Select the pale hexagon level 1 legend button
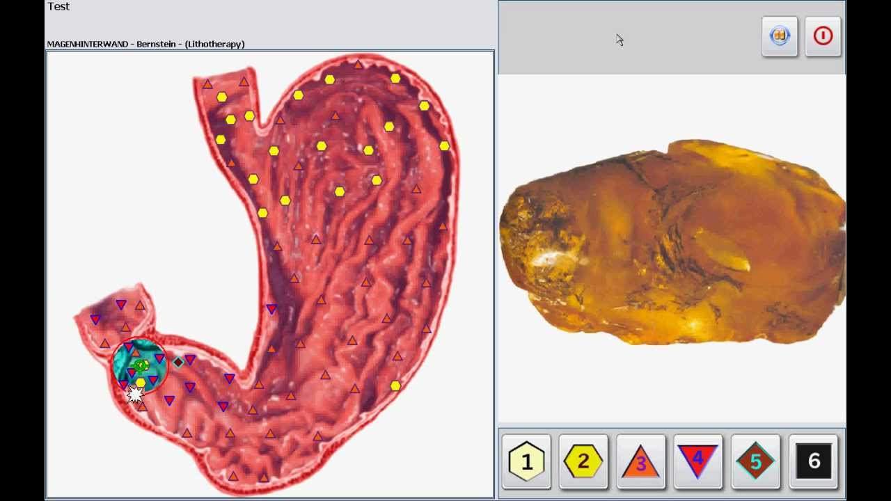 tap(526, 461)
